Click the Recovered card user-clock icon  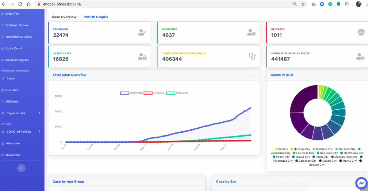tap(251, 32)
